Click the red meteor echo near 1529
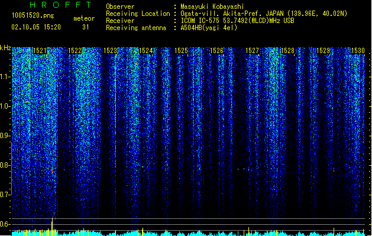Screen dimensions: 372x236 334,170
